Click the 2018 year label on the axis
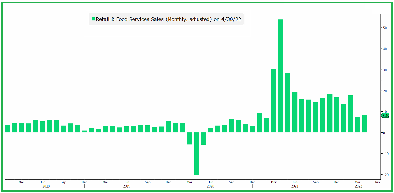The width and height of the screenshot is (394, 193). pos(46,186)
